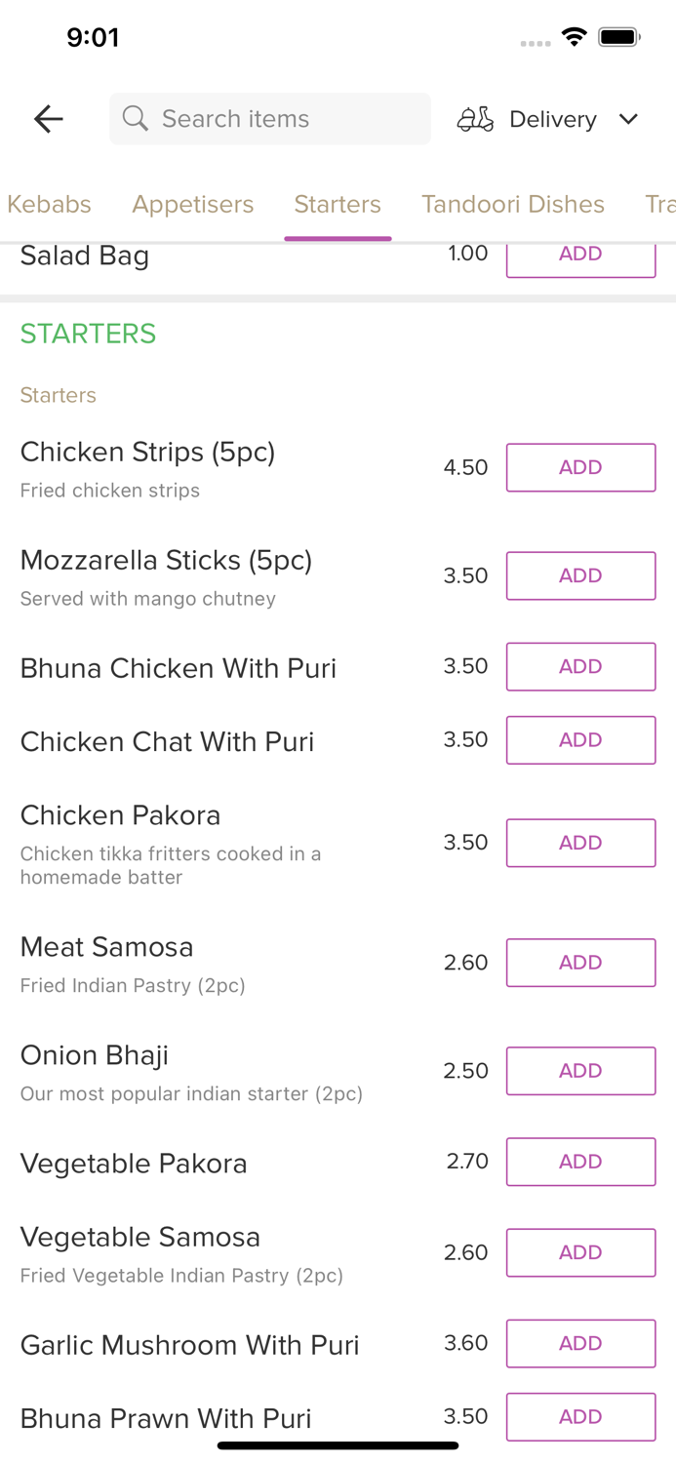The height and width of the screenshot is (1463, 676).
Task: Switch to the Kebabs tab
Action: pyautogui.click(x=49, y=205)
